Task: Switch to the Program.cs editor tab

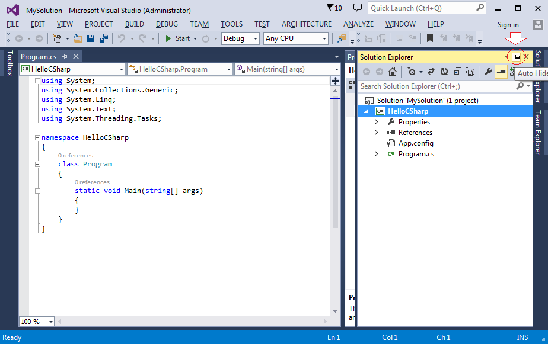Action: 39,56
